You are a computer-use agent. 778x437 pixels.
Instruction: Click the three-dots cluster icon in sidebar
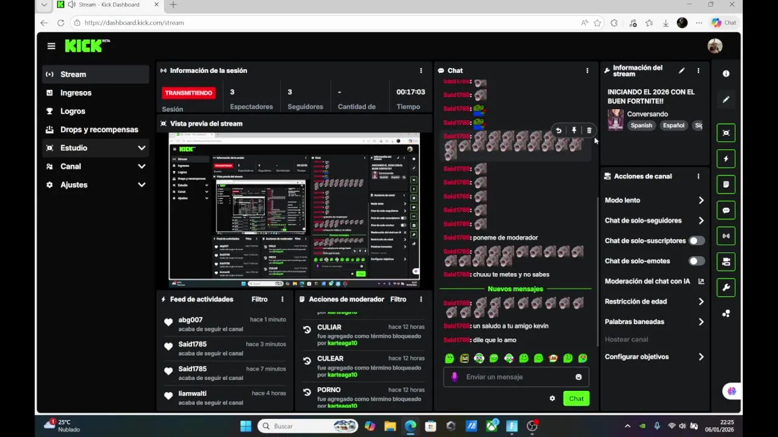tap(726, 313)
